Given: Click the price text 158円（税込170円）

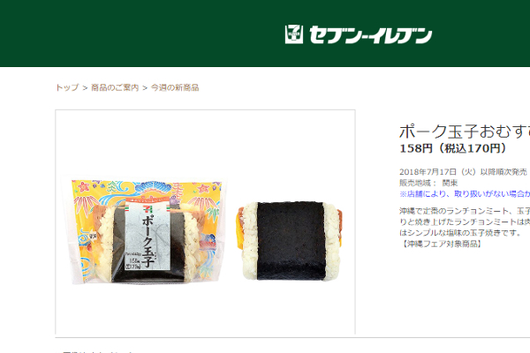Looking at the screenshot, I should [453, 148].
